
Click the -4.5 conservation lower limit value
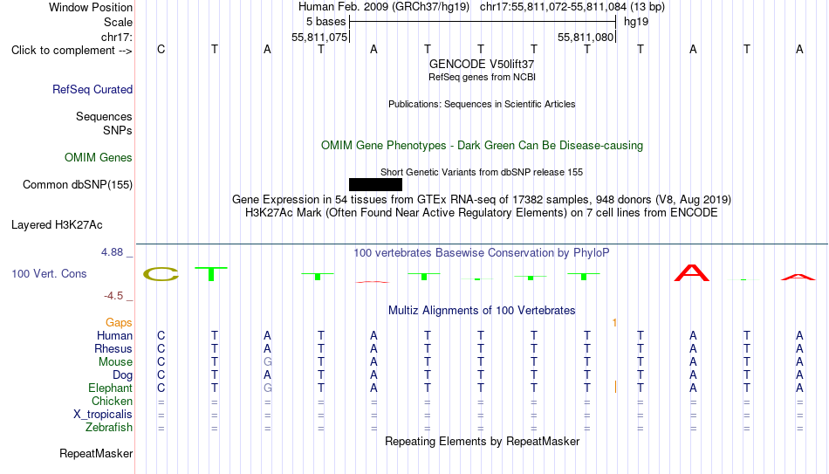(x=113, y=296)
